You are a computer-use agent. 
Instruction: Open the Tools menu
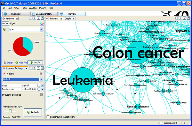tap(24, 8)
